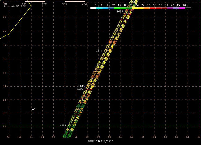
Task: Click the -52 longitude axis label
Action: coord(176,137)
